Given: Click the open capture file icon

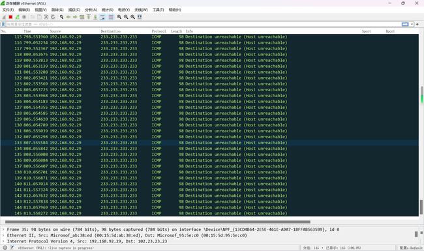Looking at the screenshot, I should pyautogui.click(x=33, y=17).
